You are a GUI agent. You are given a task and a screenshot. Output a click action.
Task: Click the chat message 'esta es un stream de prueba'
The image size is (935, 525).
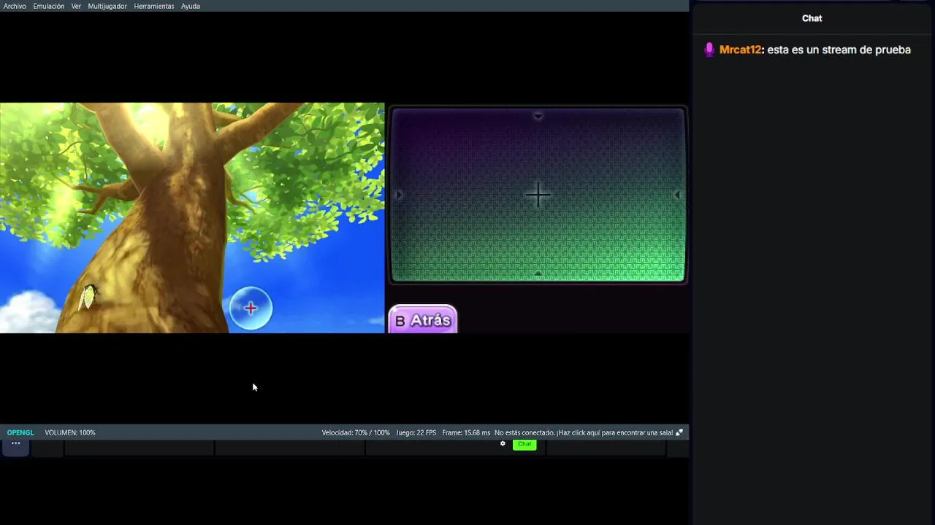click(x=839, y=50)
